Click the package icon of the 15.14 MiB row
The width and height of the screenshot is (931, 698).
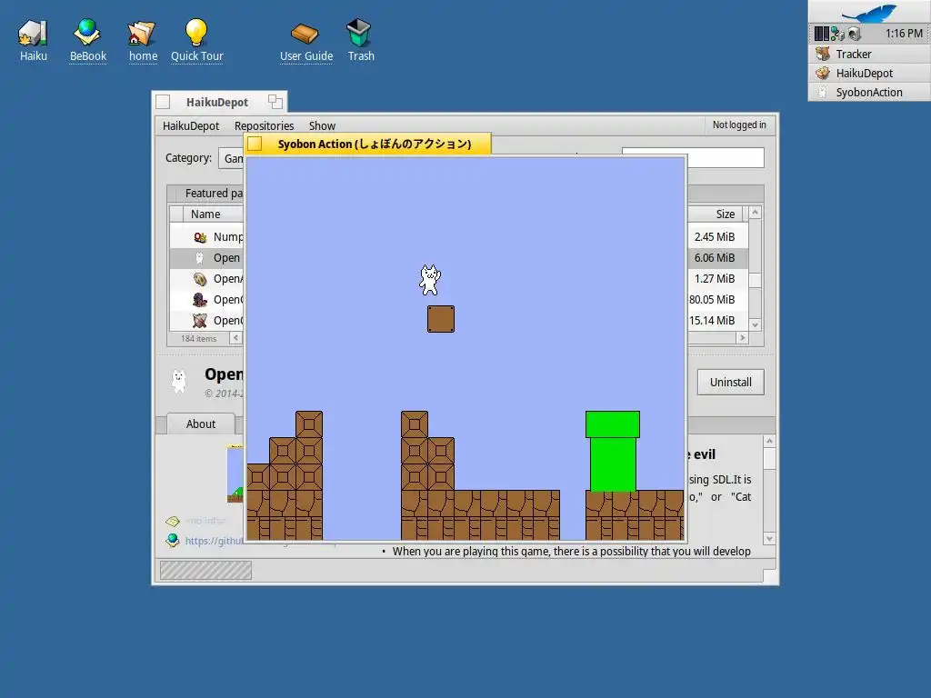pyautogui.click(x=200, y=321)
